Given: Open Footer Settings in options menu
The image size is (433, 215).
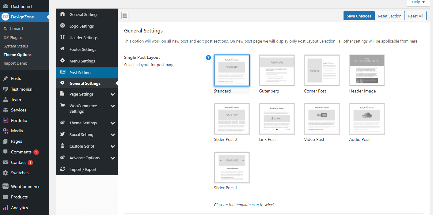Looking at the screenshot, I should pyautogui.click(x=83, y=49).
